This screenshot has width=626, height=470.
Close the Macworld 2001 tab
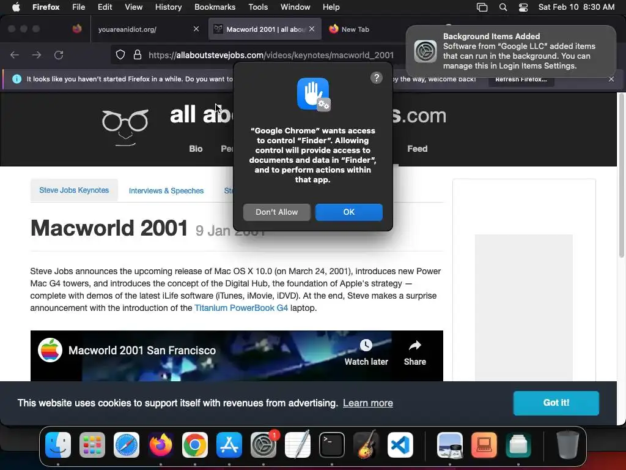point(312,29)
